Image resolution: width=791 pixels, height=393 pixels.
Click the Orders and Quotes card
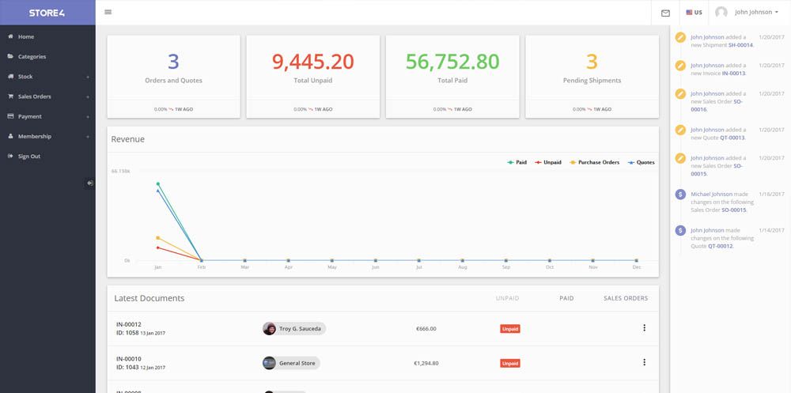click(x=173, y=77)
